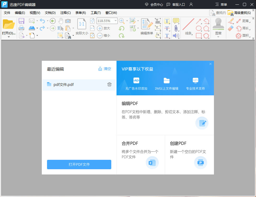The height and width of the screenshot is (197, 256).
Task: Expand the Undo history dropdown arrow
Action: pos(48,21)
